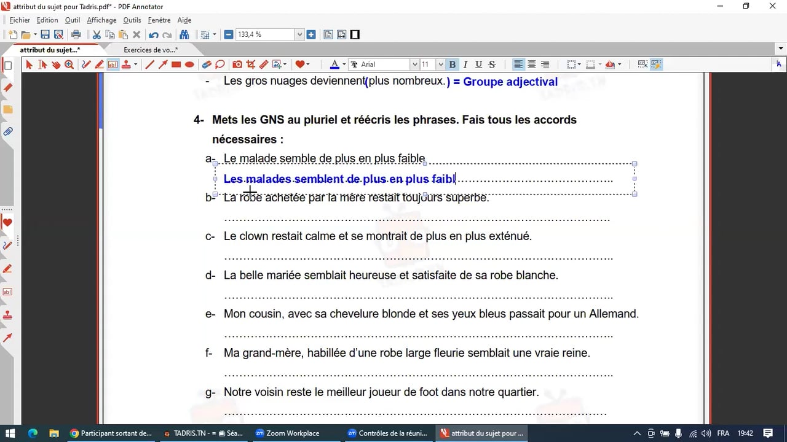Pick the Rectangle shape tool
Image resolution: width=787 pixels, height=442 pixels.
click(176, 64)
